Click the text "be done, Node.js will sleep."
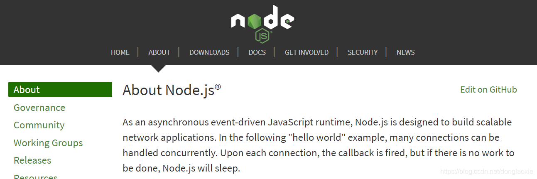Image resolution: width=537 pixels, height=179 pixels. 181,169
